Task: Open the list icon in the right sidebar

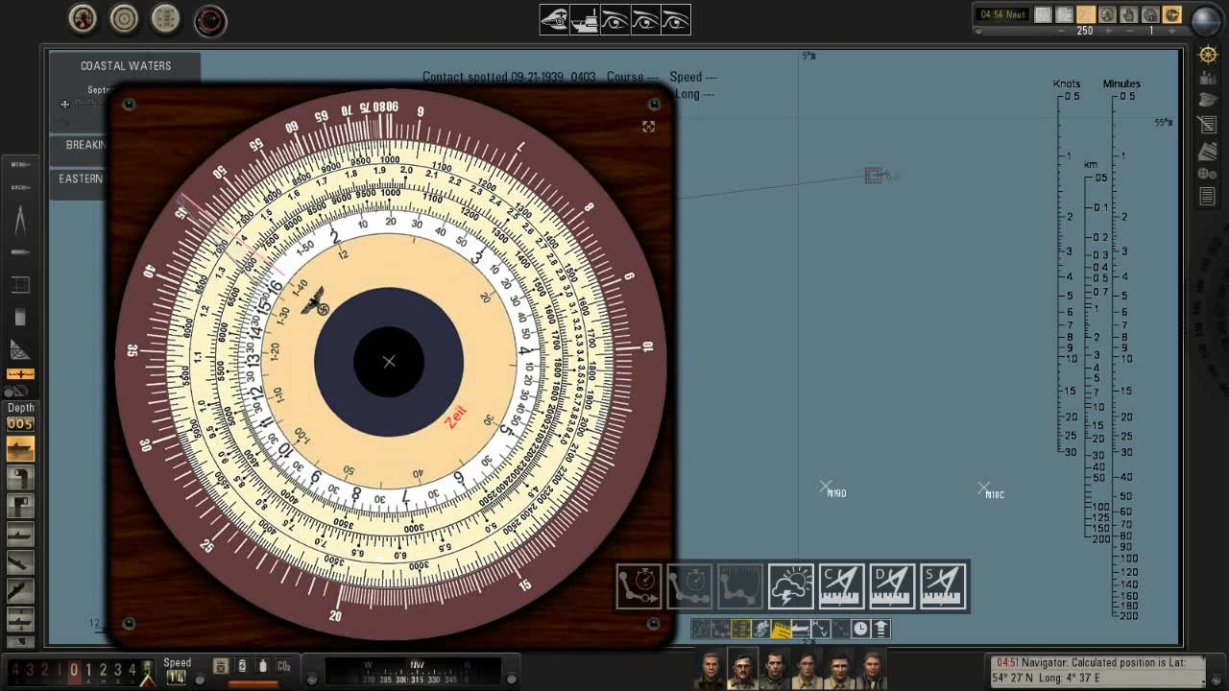Action: coord(1208,197)
